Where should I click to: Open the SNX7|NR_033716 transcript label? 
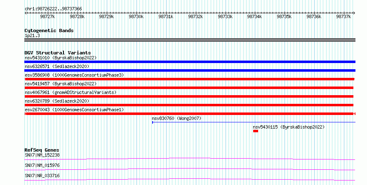coord(42,176)
